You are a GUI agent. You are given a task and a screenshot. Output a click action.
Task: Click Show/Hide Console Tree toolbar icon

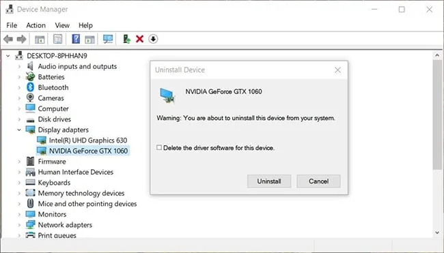pyautogui.click(x=40, y=40)
